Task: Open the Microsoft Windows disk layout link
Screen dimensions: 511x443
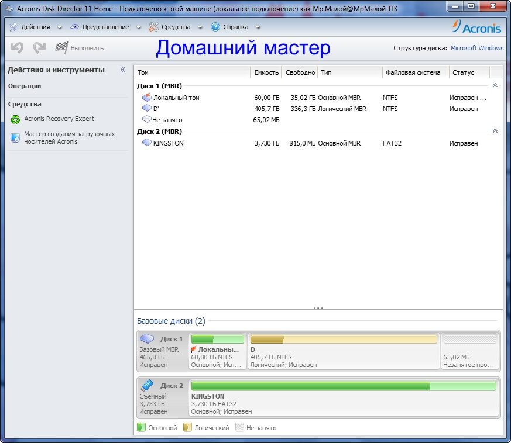Action: click(477, 48)
